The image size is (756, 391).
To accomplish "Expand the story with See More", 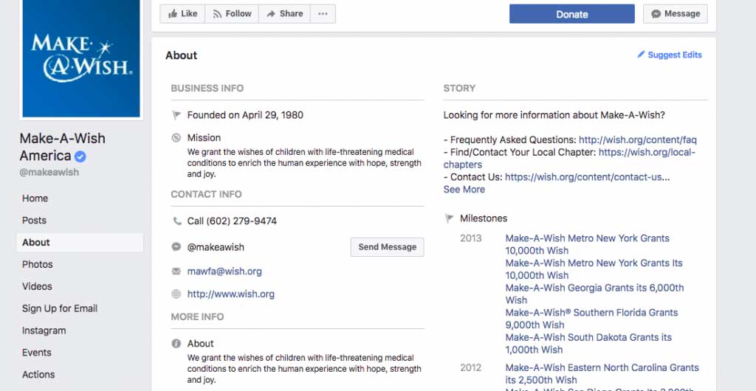I will coord(464,190).
